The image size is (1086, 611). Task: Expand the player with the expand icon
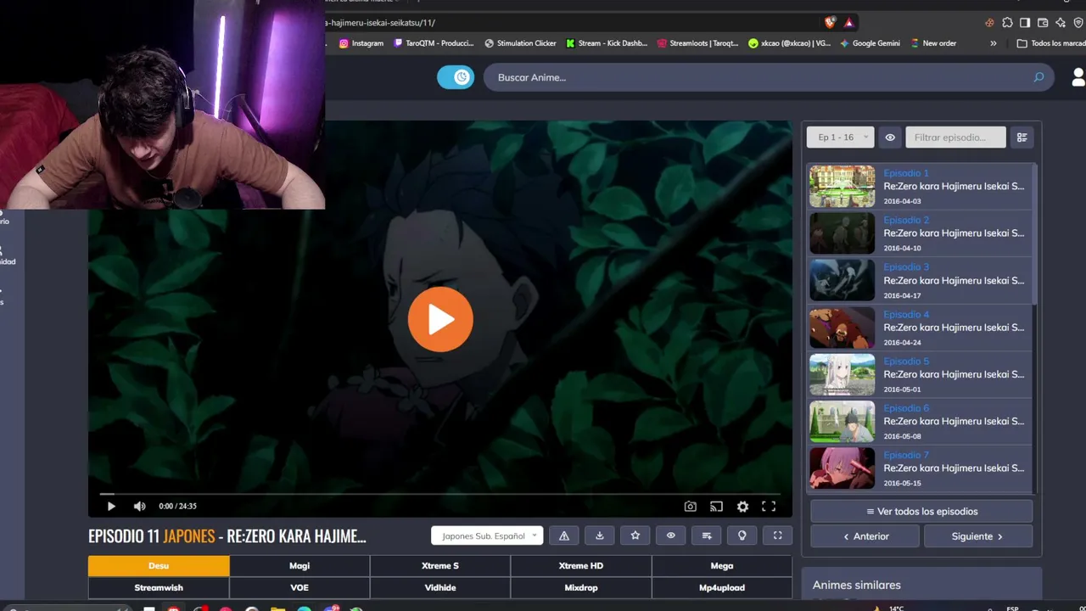(x=778, y=535)
